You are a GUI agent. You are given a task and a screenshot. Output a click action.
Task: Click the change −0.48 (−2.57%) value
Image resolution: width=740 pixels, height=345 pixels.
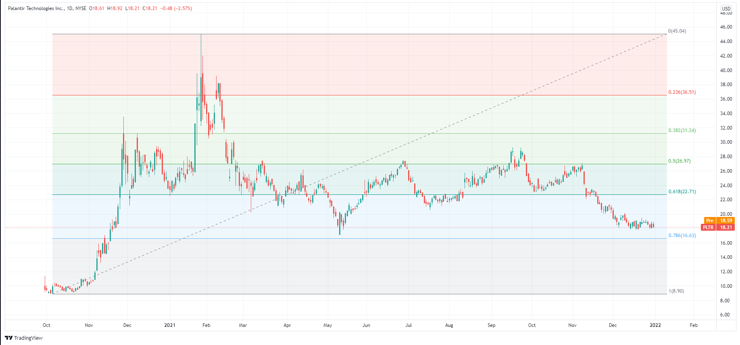tap(176, 8)
